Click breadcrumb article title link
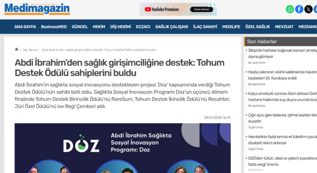 (x=99, y=50)
